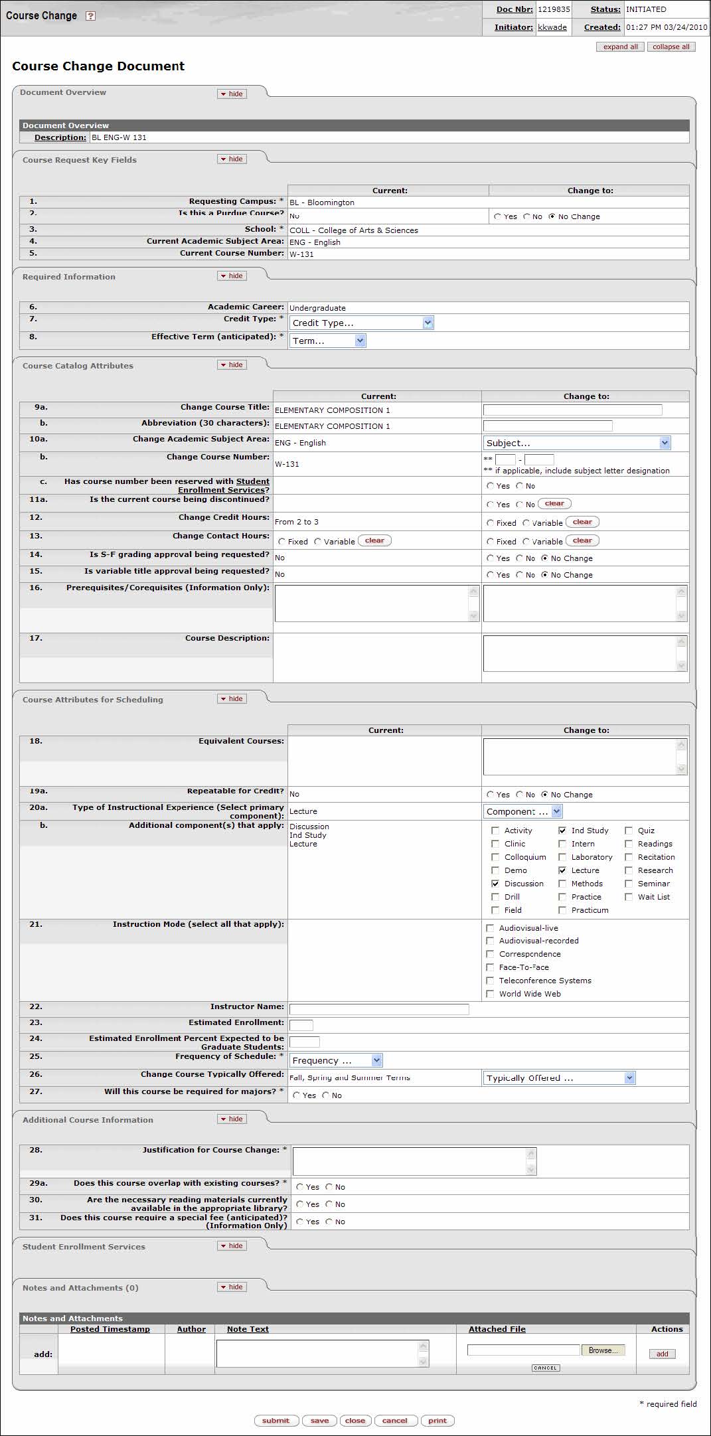Hide the Document Overview section
Screen dimensions: 711x1436
pyautogui.click(x=232, y=94)
